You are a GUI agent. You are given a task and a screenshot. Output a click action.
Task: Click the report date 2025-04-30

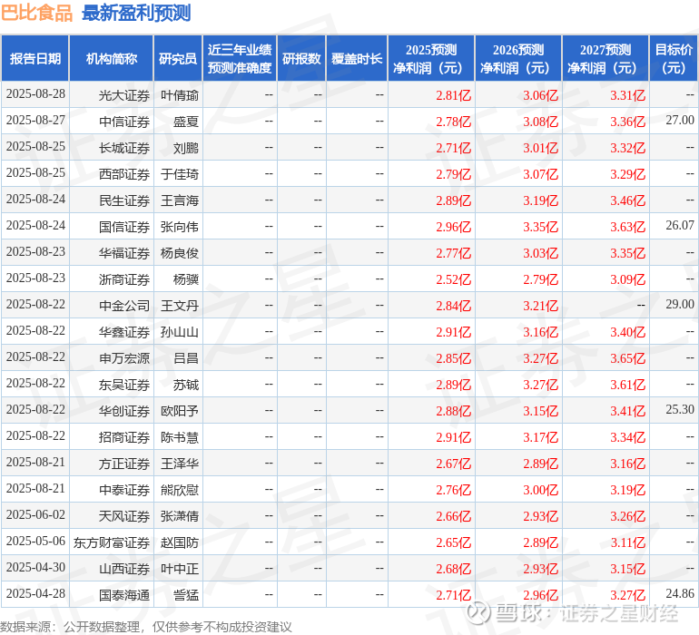pos(35,567)
